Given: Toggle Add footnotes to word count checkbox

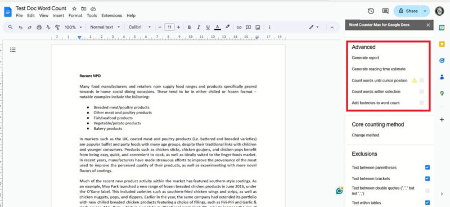Looking at the screenshot, I should pos(421,102).
